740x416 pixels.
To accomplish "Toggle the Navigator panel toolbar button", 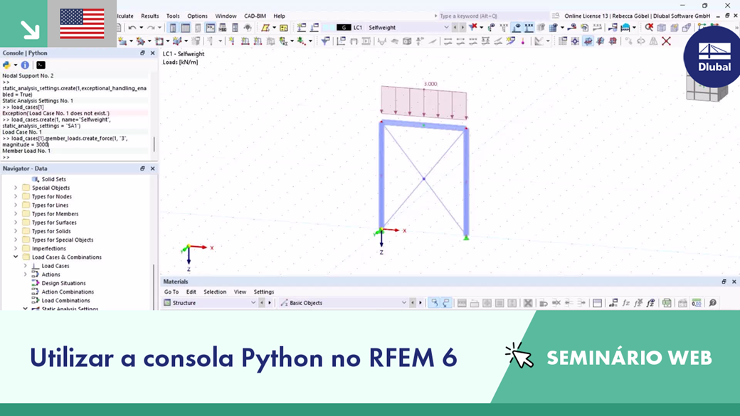I will 173,28.
